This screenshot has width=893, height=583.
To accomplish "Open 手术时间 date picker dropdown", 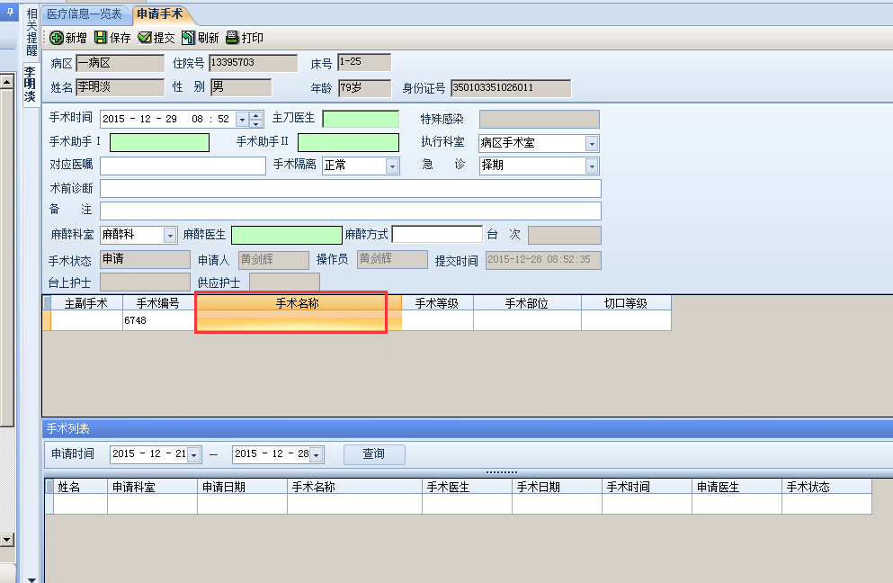I will [242, 119].
